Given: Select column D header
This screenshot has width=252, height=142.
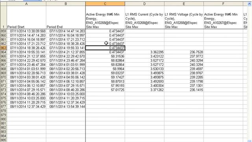Looking at the screenshot, I should (145, 4).
